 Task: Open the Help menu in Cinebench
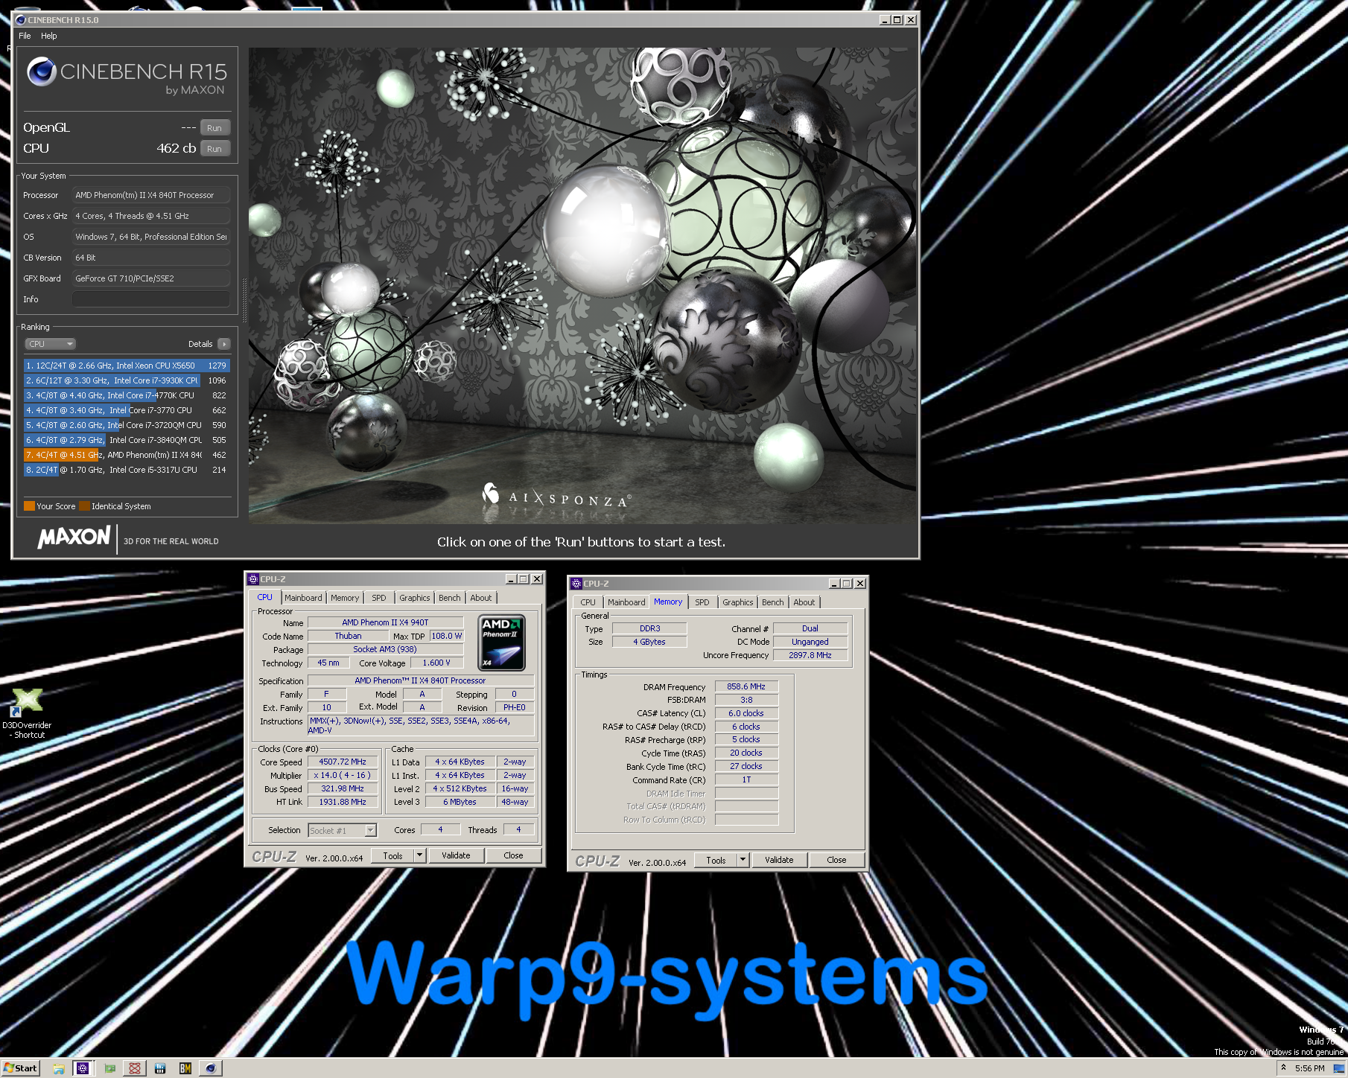tap(49, 36)
